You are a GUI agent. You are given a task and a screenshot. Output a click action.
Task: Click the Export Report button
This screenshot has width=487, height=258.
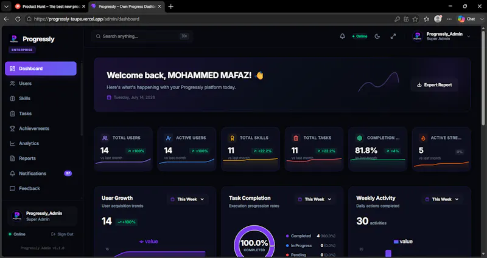434,85
